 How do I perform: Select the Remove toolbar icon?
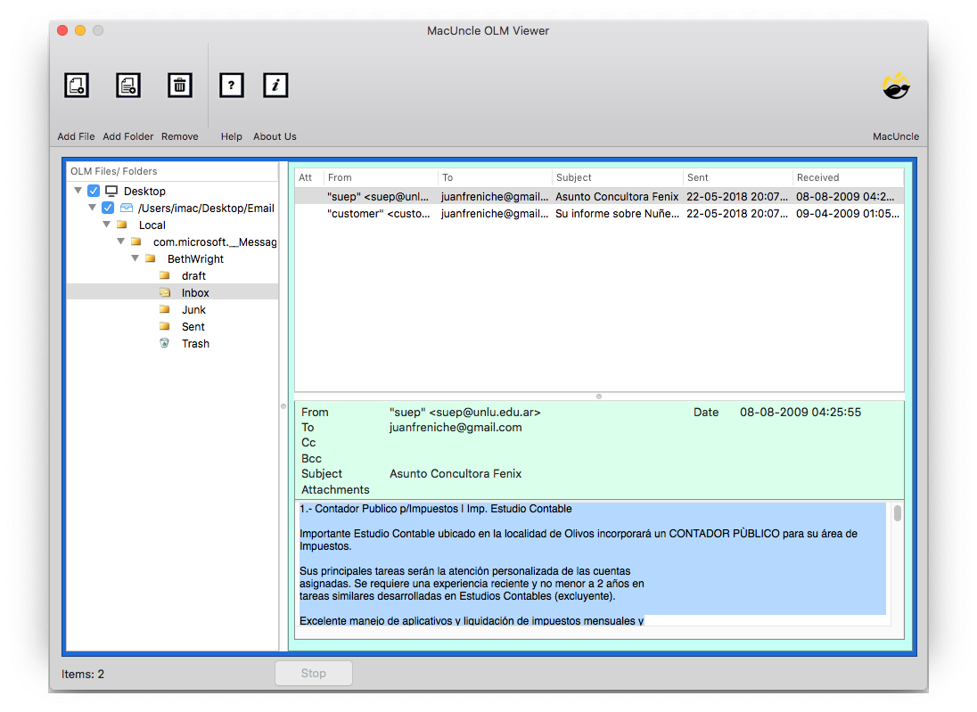point(179,85)
